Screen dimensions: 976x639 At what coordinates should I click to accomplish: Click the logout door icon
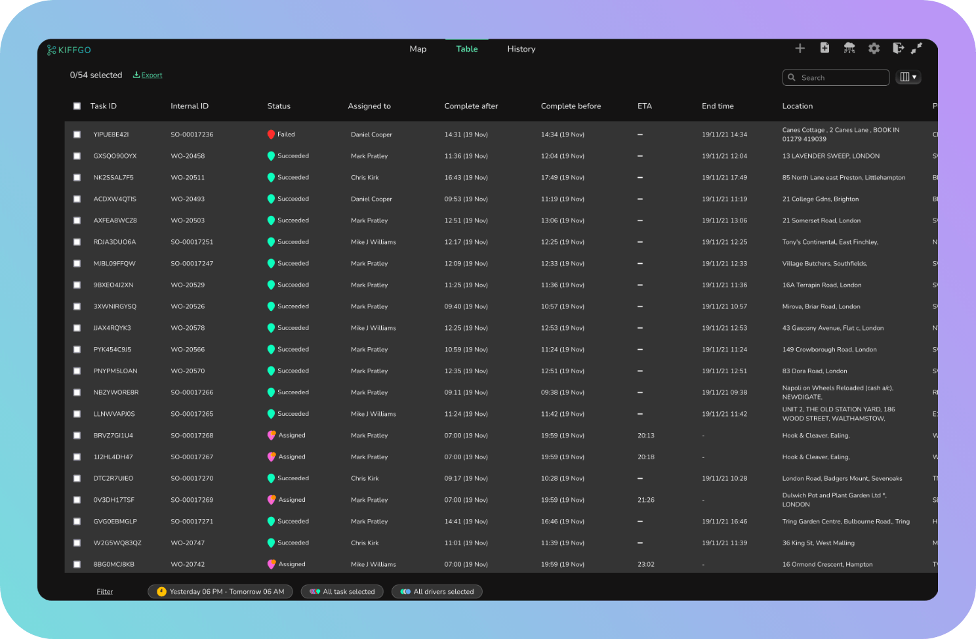point(899,48)
